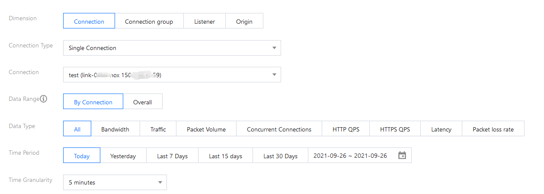Select the Connection group dimension
The height and width of the screenshot is (194, 544).
[x=149, y=21]
